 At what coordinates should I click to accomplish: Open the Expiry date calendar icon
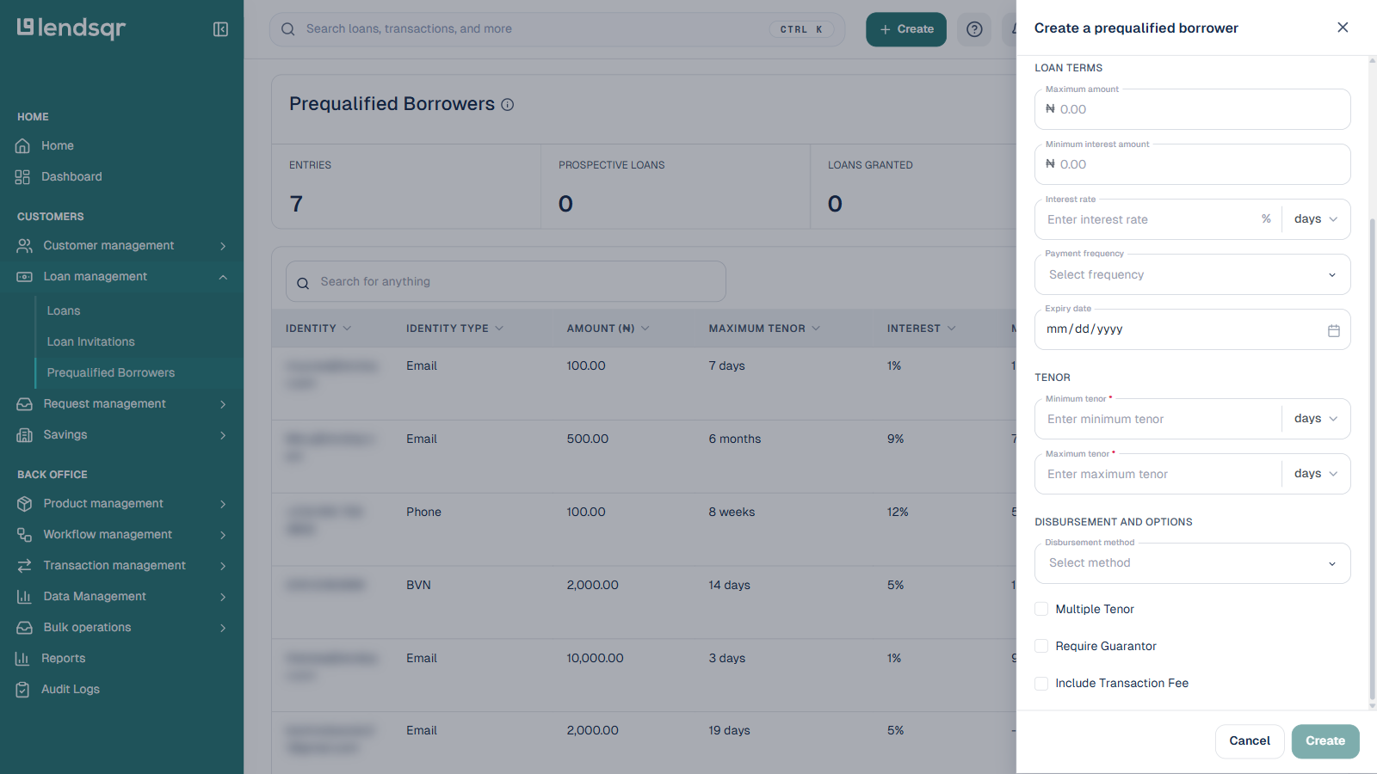click(1334, 330)
